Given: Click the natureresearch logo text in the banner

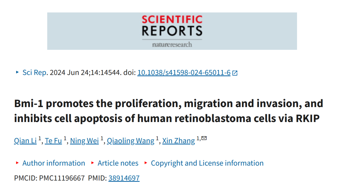Looking at the screenshot, I should (x=172, y=45).
